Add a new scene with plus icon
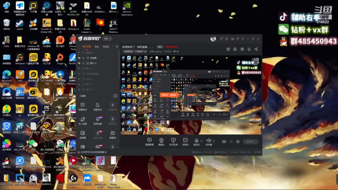 (117, 46)
